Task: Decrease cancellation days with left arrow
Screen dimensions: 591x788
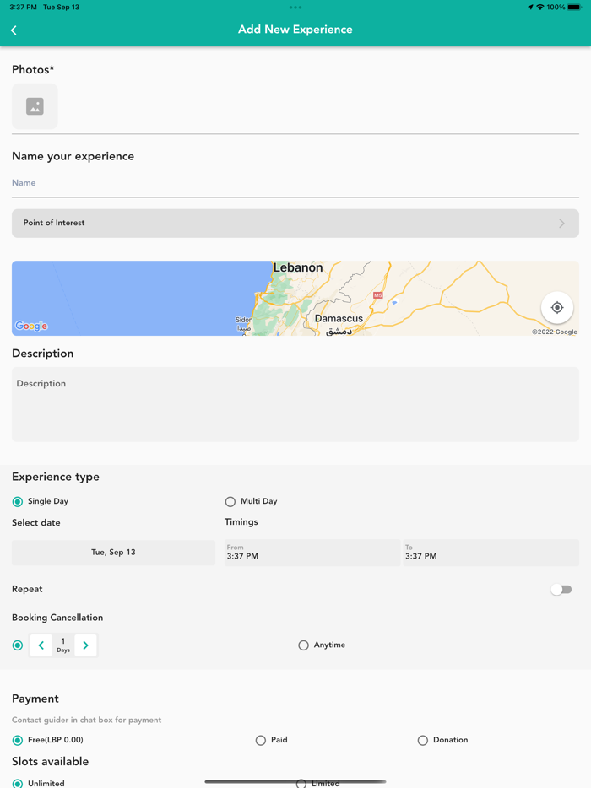Action: pos(41,645)
